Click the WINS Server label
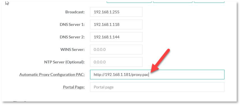 point(72,50)
